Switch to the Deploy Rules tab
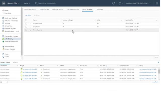This screenshot has width=161, height=91. (44, 10)
